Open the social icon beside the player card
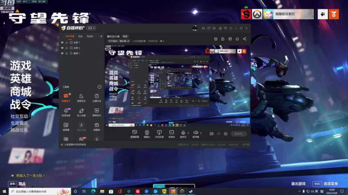348x195 pixels. [323, 14]
